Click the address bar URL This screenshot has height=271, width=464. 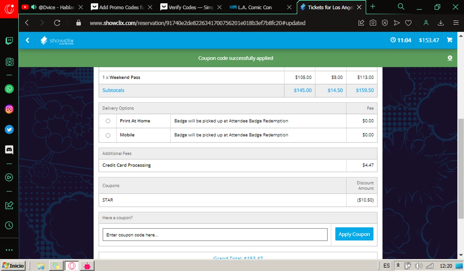tap(197, 23)
